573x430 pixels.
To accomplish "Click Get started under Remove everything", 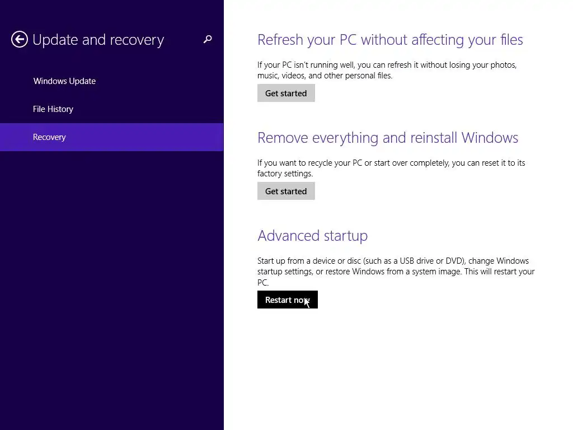I will coord(286,191).
